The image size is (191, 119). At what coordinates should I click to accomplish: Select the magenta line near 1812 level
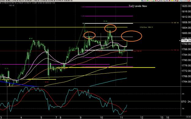(x=109, y=16)
